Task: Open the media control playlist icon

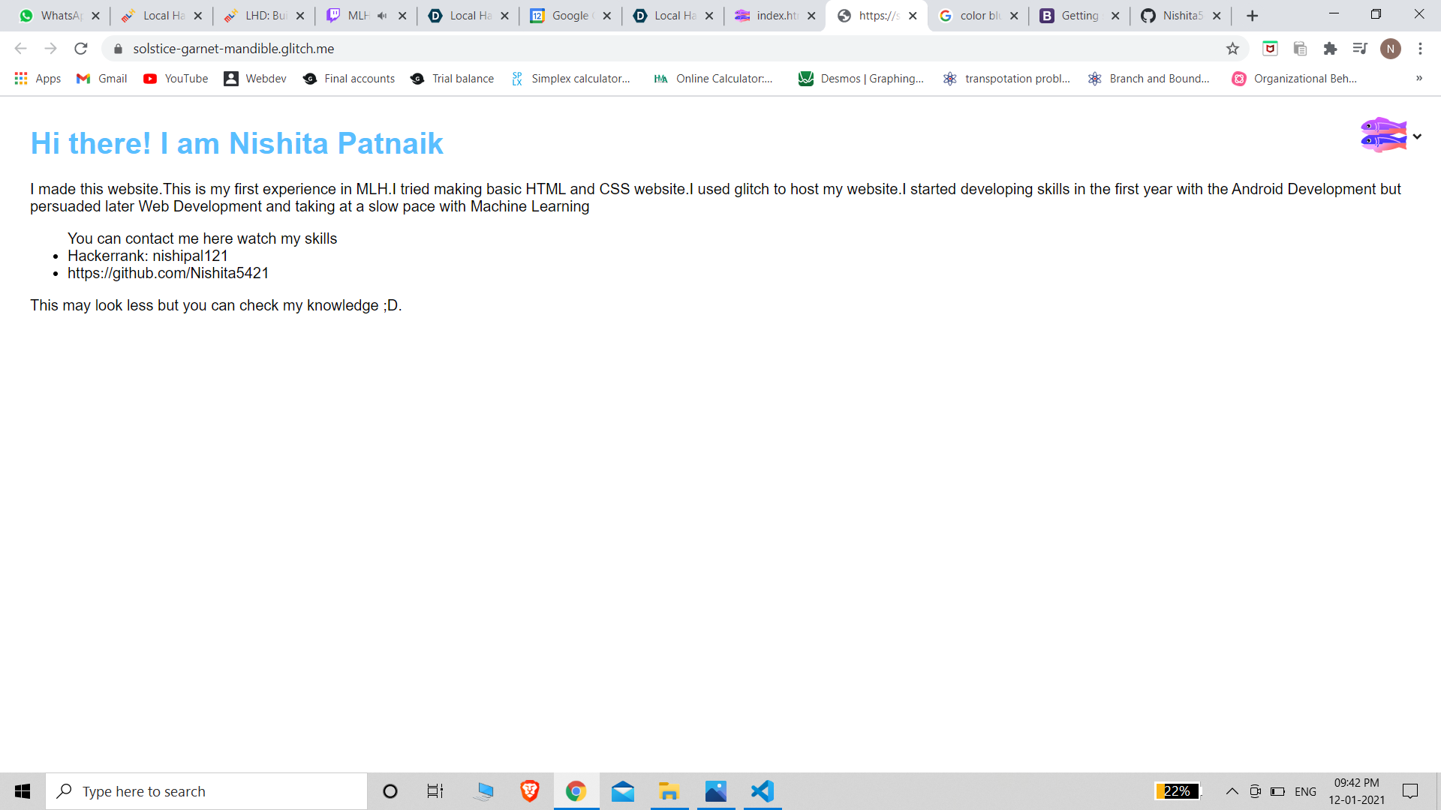Action: pos(1360,49)
